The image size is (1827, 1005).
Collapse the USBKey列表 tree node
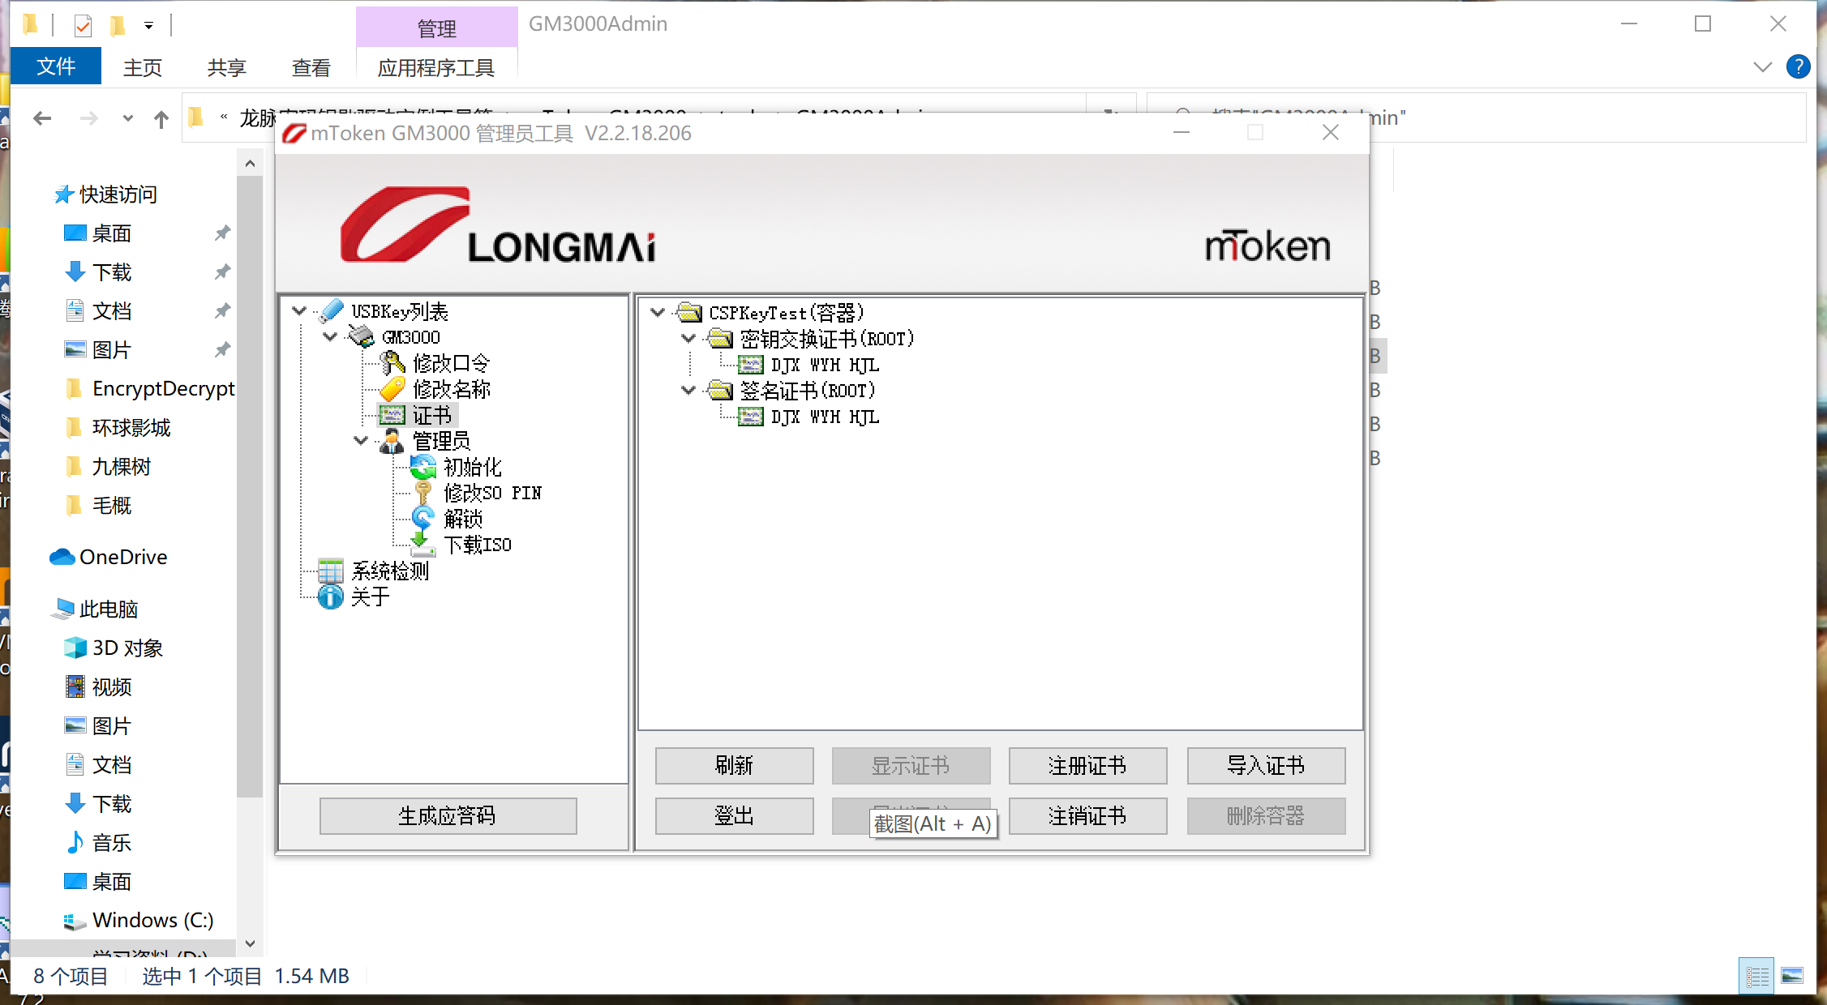[x=299, y=311]
